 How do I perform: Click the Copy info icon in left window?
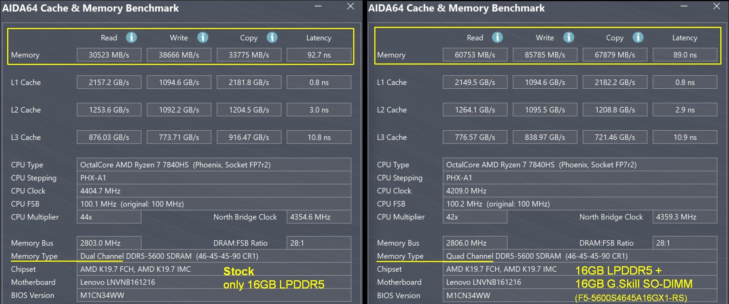click(272, 37)
